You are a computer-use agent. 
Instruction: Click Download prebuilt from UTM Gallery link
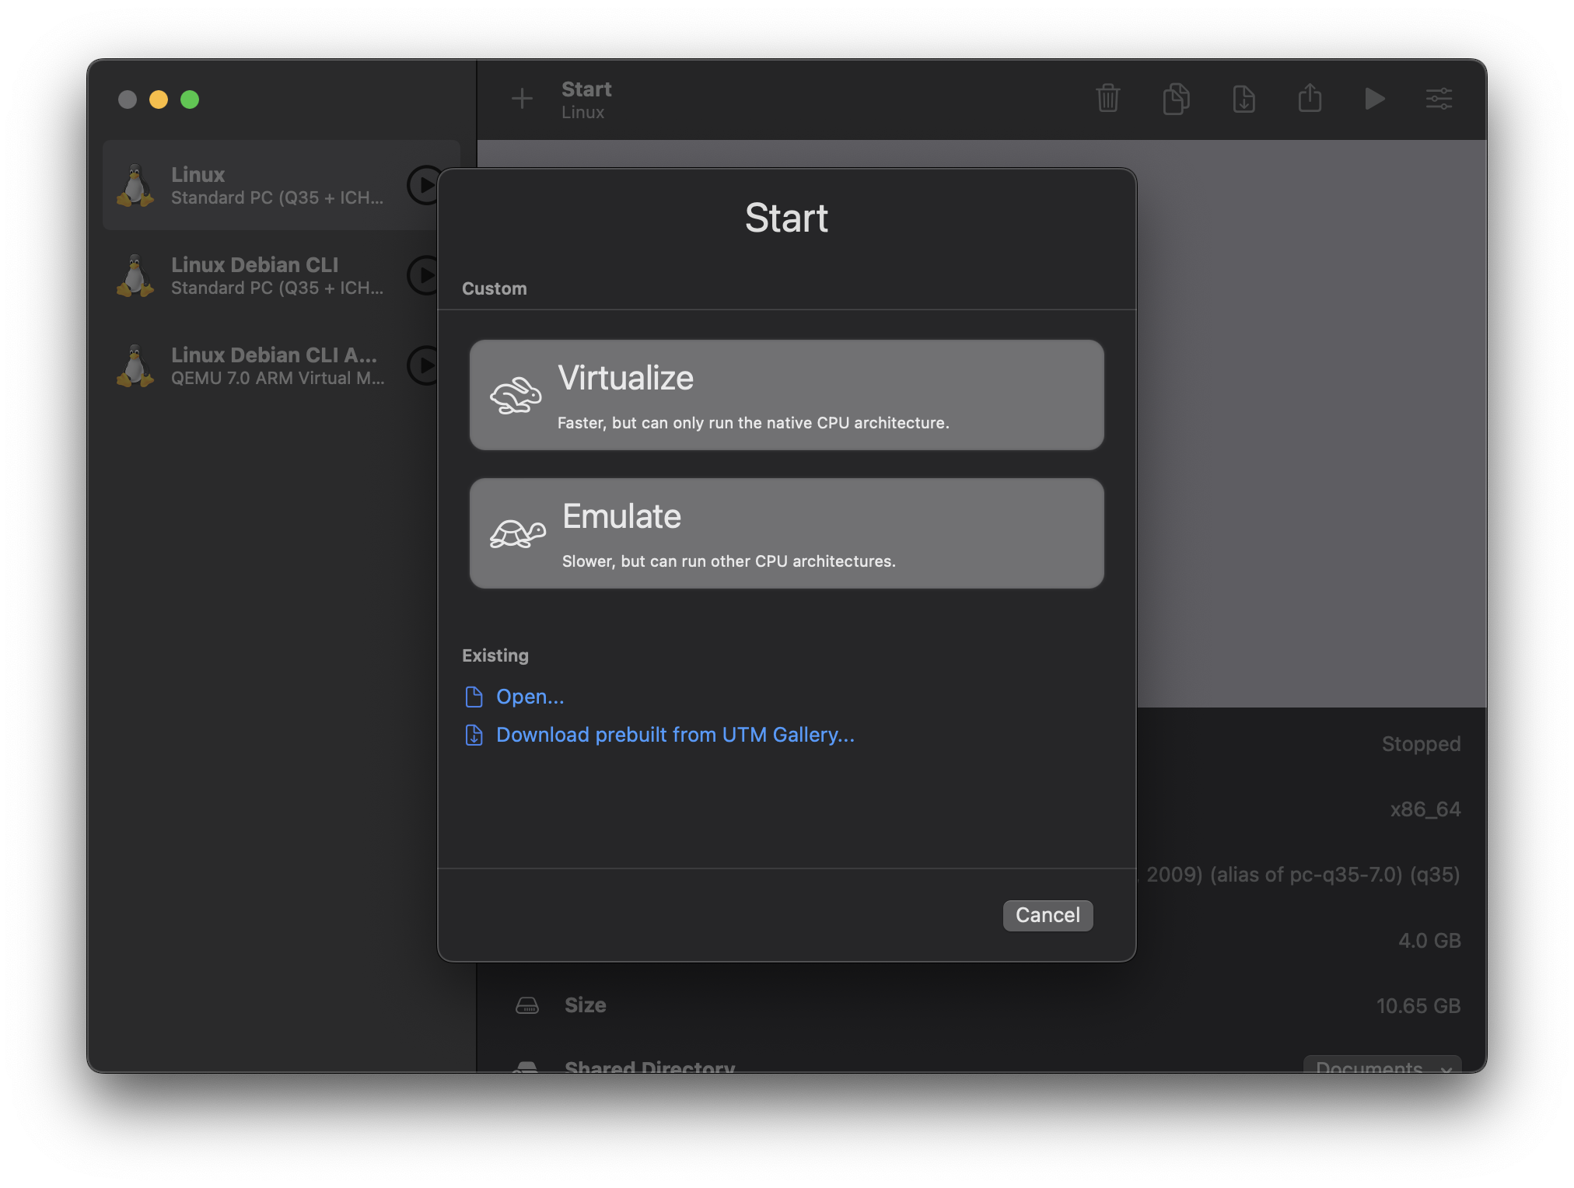point(675,735)
